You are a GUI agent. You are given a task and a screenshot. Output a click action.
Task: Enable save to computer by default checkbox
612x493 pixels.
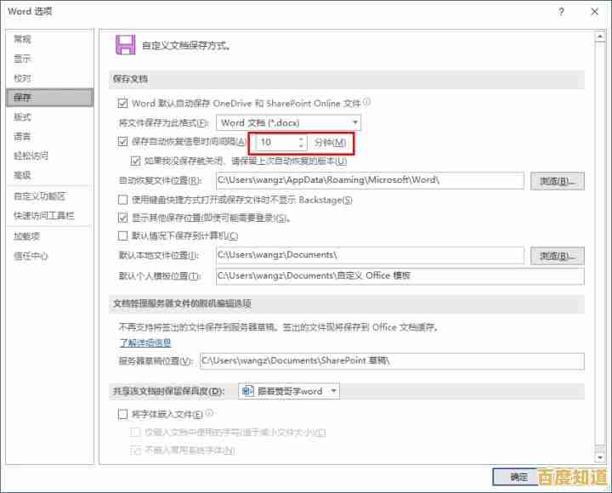(122, 235)
